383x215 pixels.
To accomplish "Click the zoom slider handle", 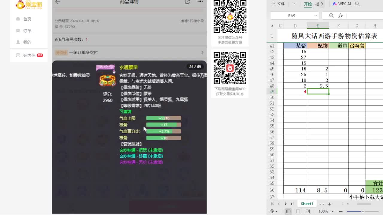I will [x=363, y=211].
